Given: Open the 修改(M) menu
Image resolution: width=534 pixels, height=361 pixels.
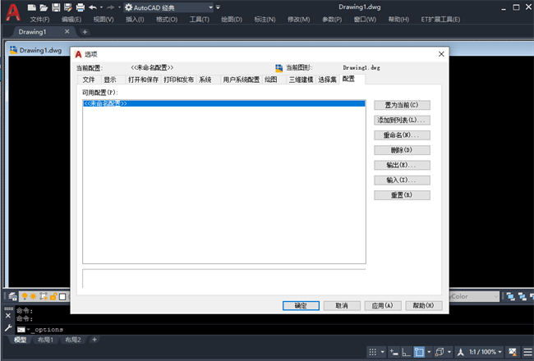Looking at the screenshot, I should tap(299, 20).
